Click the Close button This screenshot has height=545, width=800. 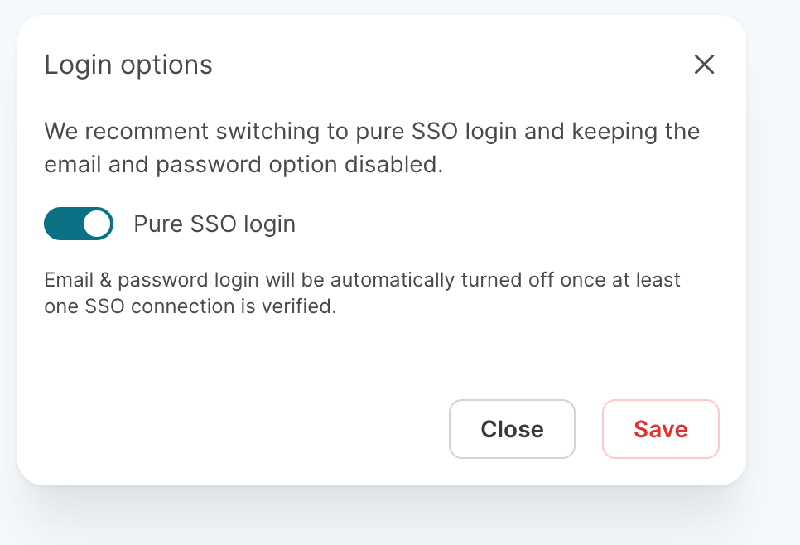(x=512, y=429)
